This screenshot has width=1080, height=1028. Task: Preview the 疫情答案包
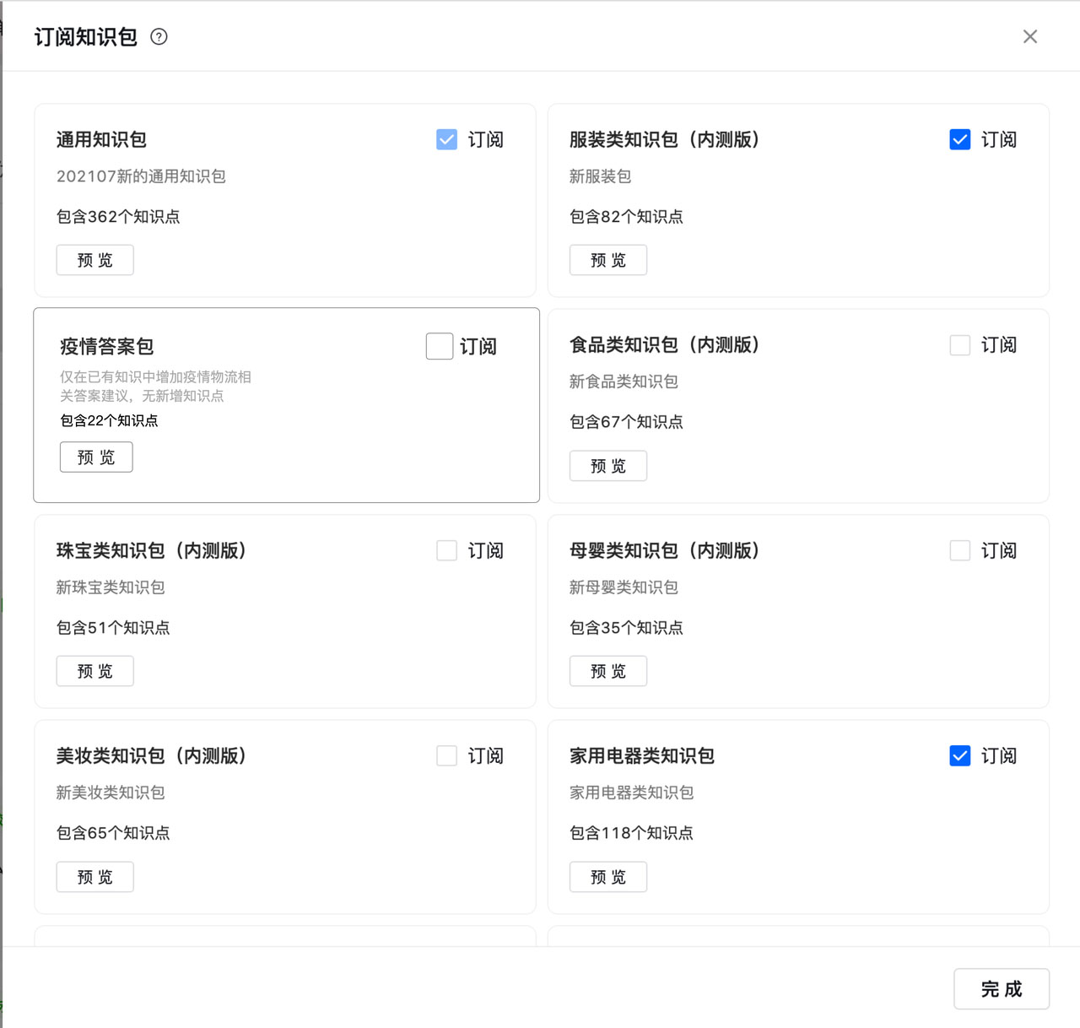point(96,457)
